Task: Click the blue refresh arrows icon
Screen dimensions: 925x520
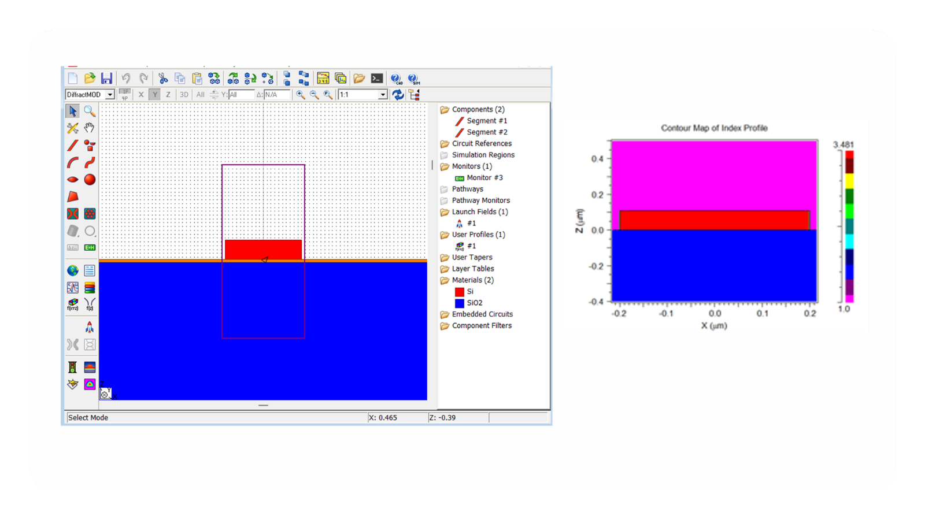Action: pos(398,95)
